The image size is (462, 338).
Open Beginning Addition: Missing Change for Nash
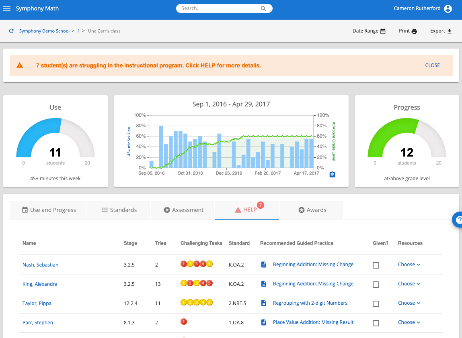pyautogui.click(x=313, y=265)
